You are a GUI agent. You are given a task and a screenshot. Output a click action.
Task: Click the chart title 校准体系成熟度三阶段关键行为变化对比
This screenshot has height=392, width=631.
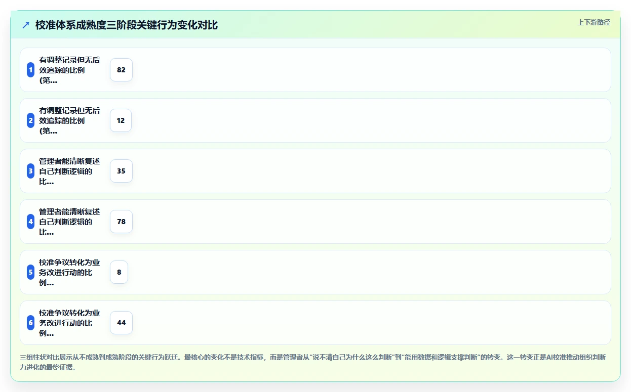point(127,25)
